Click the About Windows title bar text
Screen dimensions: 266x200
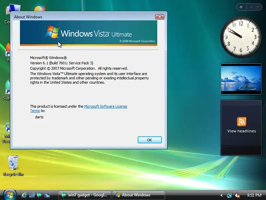pyautogui.click(x=28, y=17)
